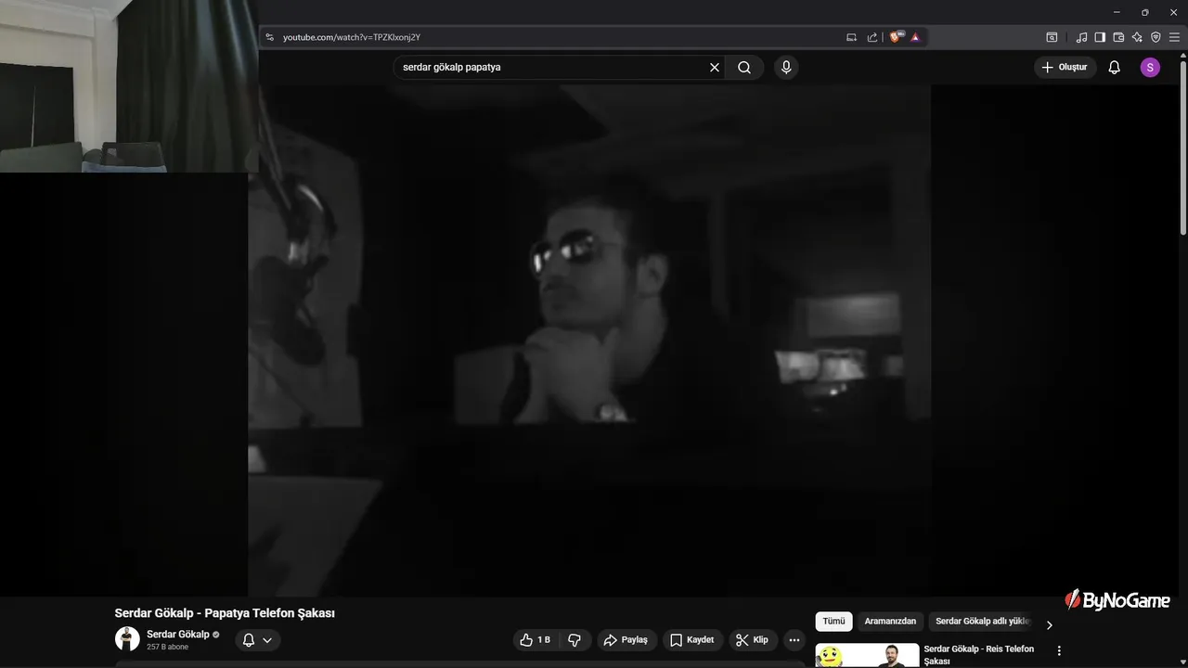
Task: Open the subscription notification bell dropdown
Action: coord(257,640)
